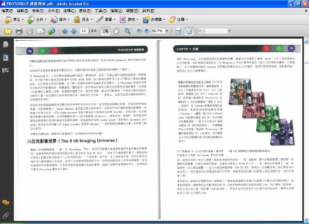Click the vertical scrollbar thumb
309x224 pixels.
point(306,63)
